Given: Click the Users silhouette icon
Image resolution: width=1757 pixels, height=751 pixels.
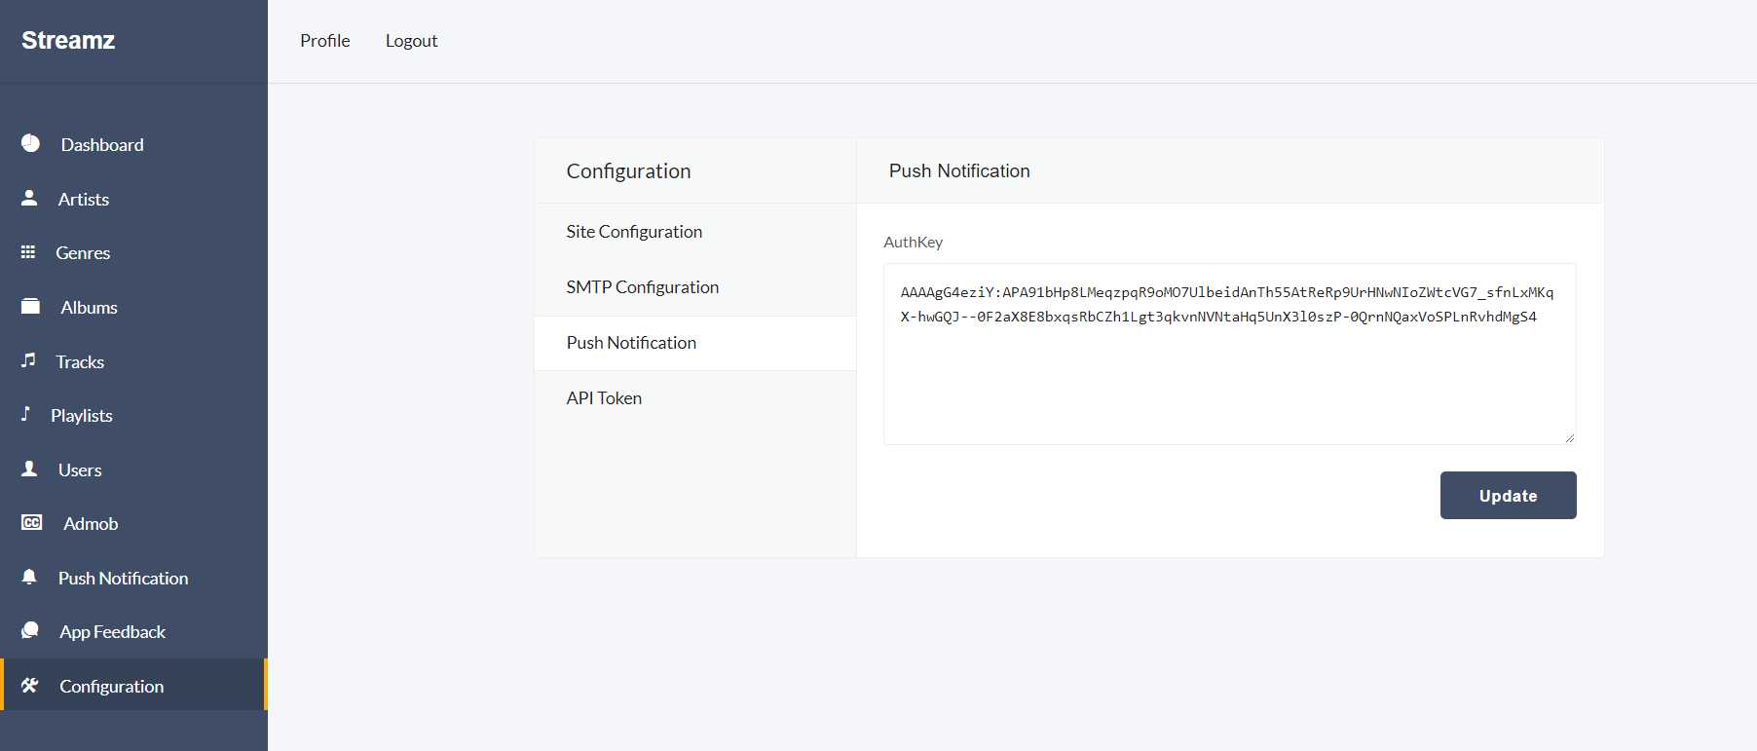Looking at the screenshot, I should pos(29,469).
